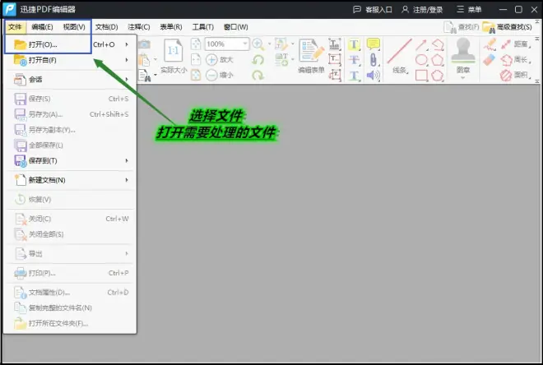The width and height of the screenshot is (543, 365).
Task: Open the 工具(T) menu
Action: (203, 27)
